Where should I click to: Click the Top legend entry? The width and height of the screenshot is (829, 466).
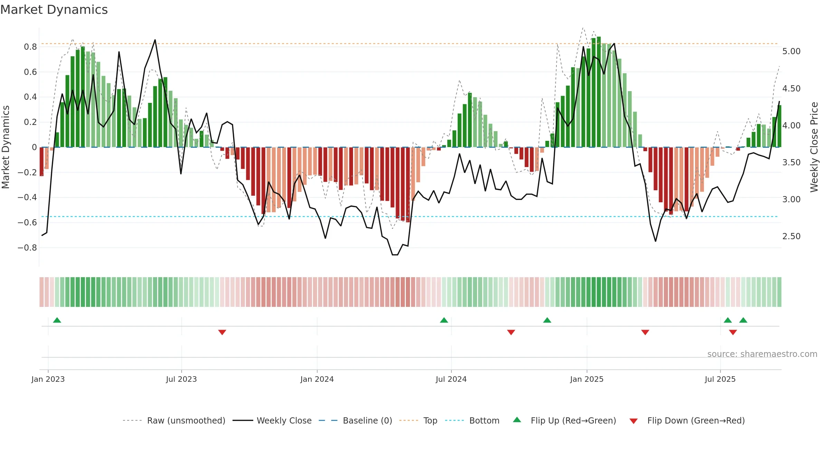pyautogui.click(x=418, y=420)
